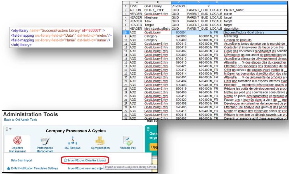This screenshot has height=174, width=289.
Task: Click the 'Offrir un service de soutien' cell
Action: pyautogui.click(x=255, y=70)
